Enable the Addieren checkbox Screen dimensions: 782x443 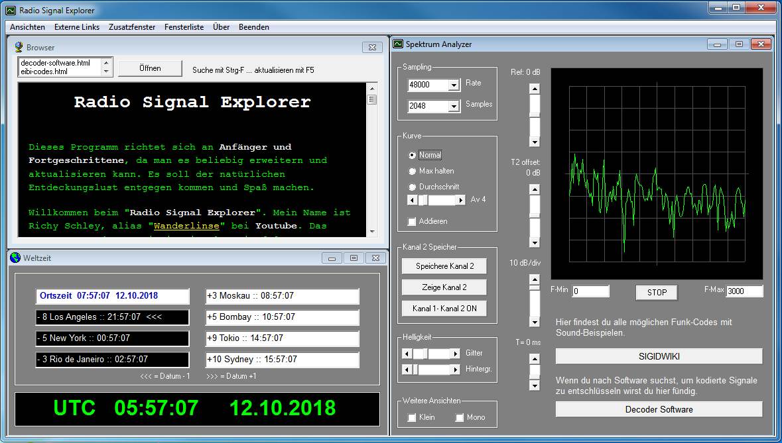[412, 221]
